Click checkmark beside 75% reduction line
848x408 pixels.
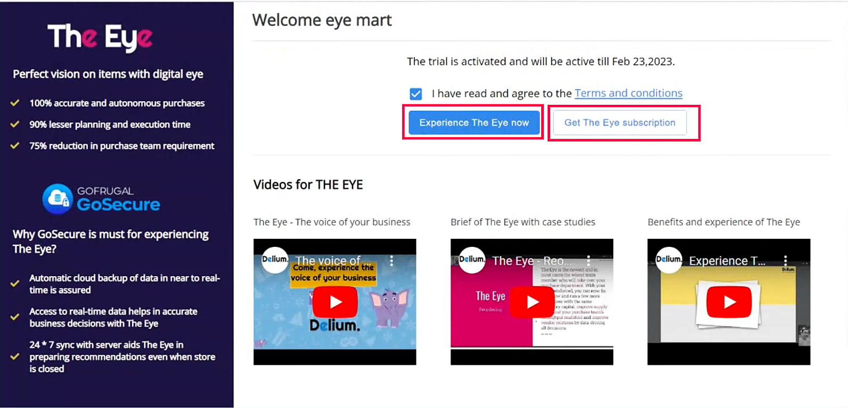tap(15, 145)
